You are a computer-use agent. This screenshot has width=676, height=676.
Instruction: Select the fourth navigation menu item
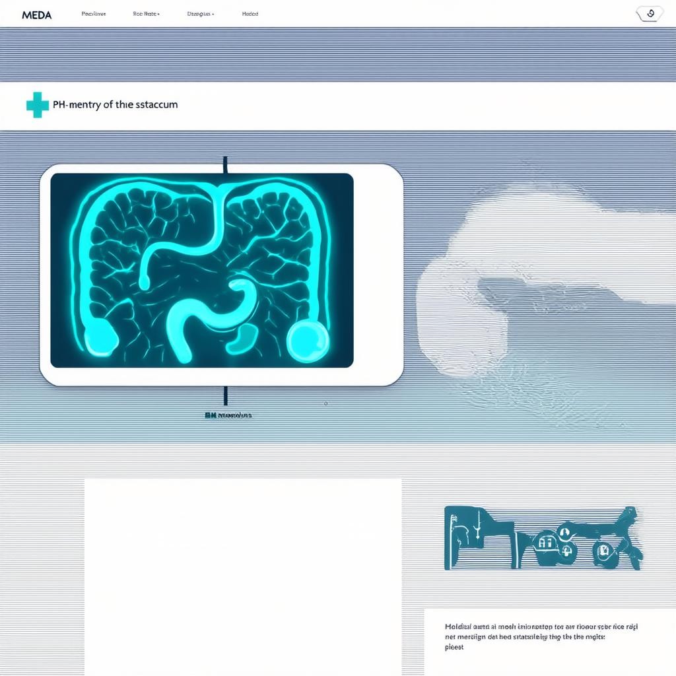[250, 14]
